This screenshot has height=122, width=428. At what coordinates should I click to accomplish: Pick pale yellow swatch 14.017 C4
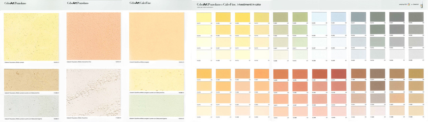click(204, 17)
